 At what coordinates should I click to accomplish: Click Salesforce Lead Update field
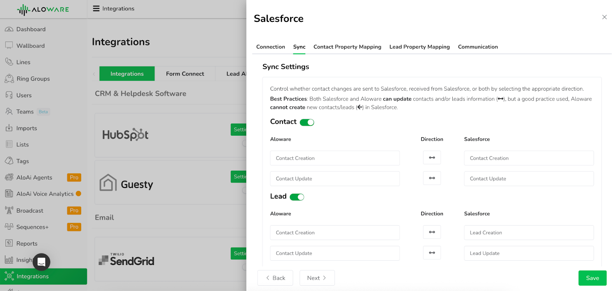(x=529, y=253)
